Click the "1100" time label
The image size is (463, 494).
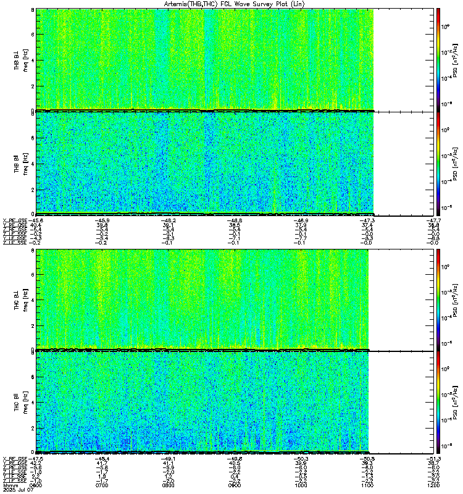(367, 485)
